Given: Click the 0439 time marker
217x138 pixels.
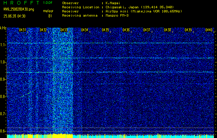Looking at the screenshot, I should click(188, 30).
